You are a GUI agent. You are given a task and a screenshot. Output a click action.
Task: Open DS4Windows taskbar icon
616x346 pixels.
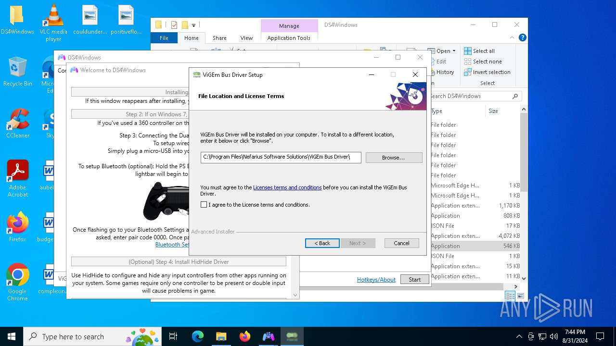268,336
